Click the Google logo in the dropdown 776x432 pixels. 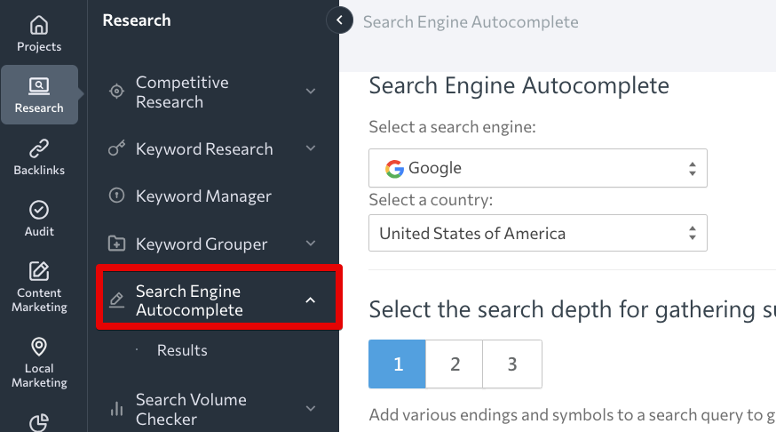[x=394, y=168]
